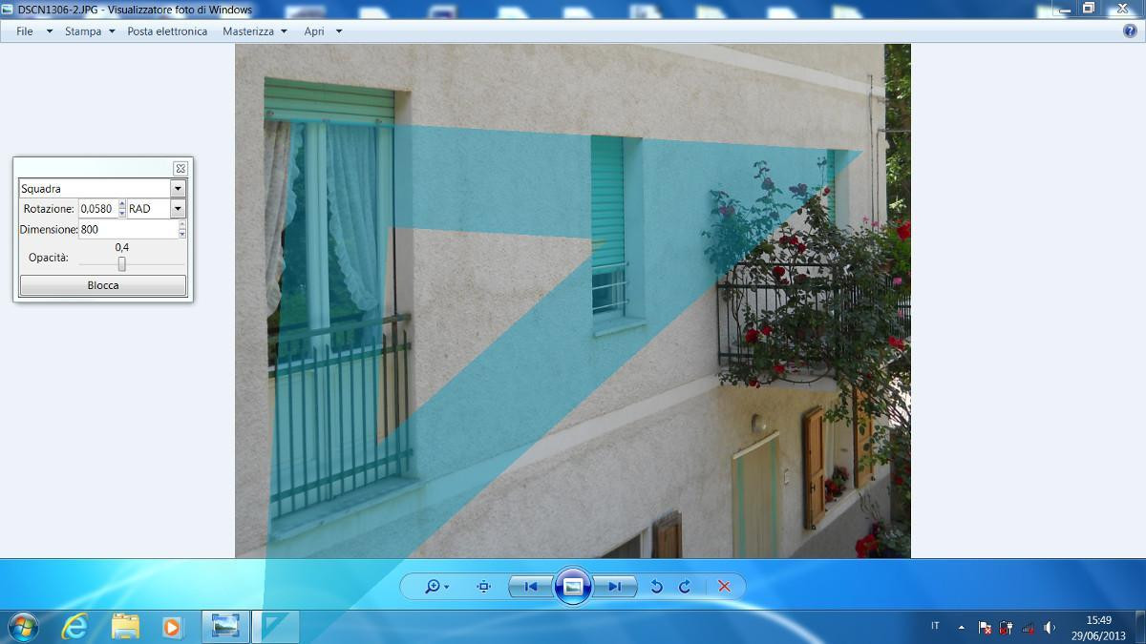Click the Rotazione value field
The height and width of the screenshot is (644, 1146).
coord(96,209)
